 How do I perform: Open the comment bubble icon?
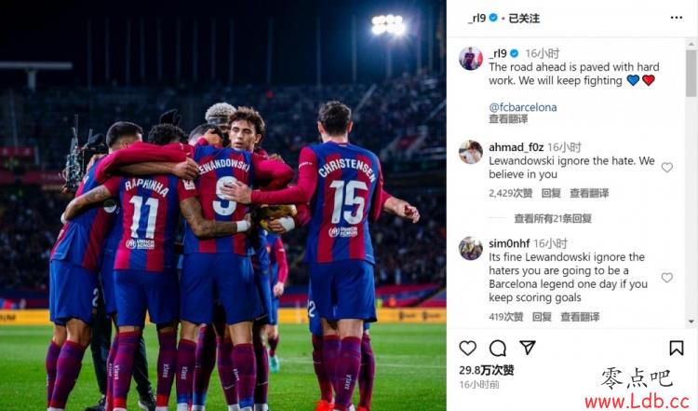tap(498, 349)
